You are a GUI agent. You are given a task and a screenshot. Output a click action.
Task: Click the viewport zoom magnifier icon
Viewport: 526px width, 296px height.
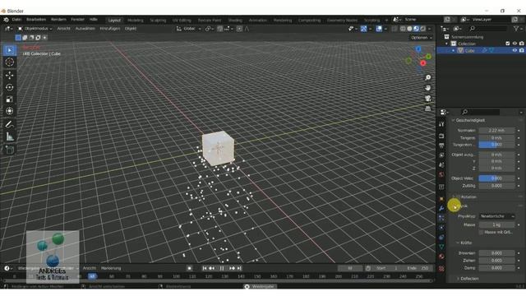click(x=427, y=77)
